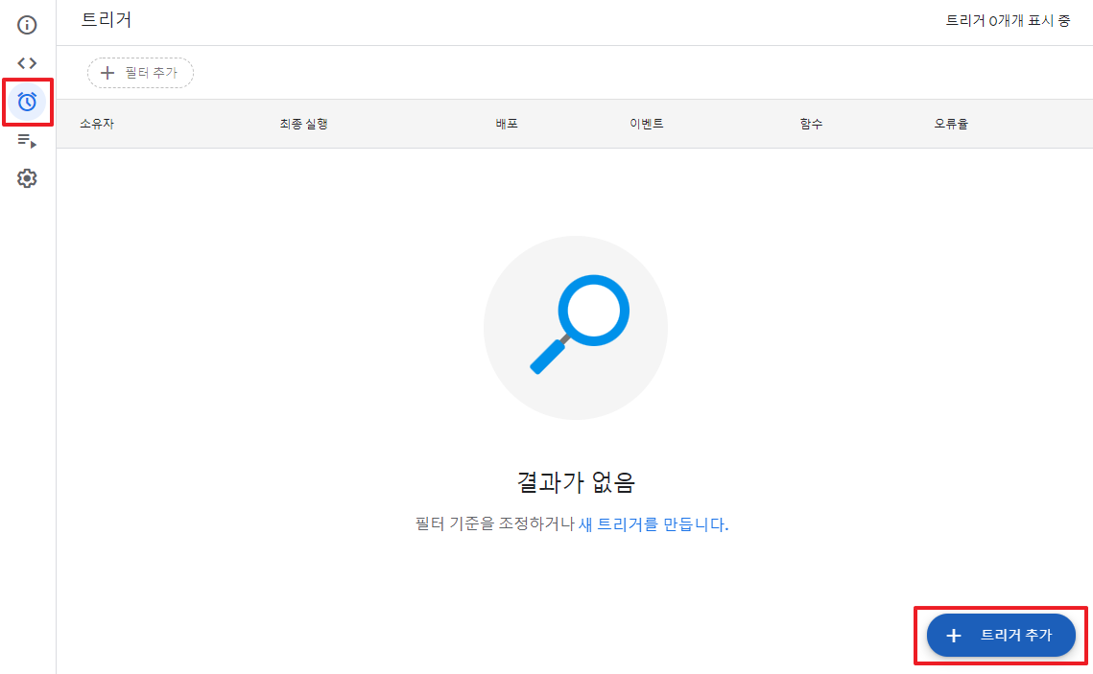This screenshot has height=674, width=1093.
Task: Click the 오류율 column header
Action: 949,123
